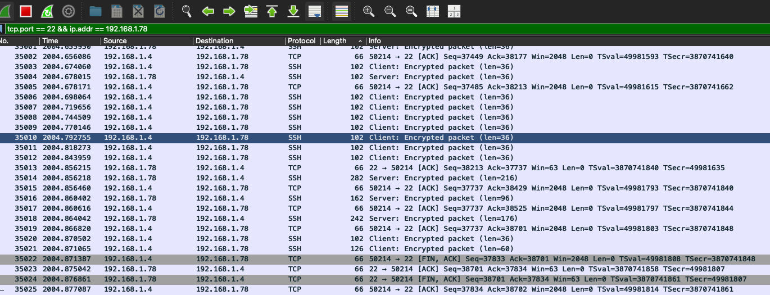
Task: Select packet 35023 ACK Seq=38701
Action: (x=385, y=269)
